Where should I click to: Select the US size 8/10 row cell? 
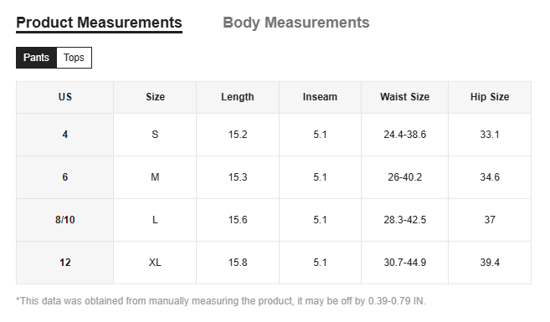click(65, 220)
